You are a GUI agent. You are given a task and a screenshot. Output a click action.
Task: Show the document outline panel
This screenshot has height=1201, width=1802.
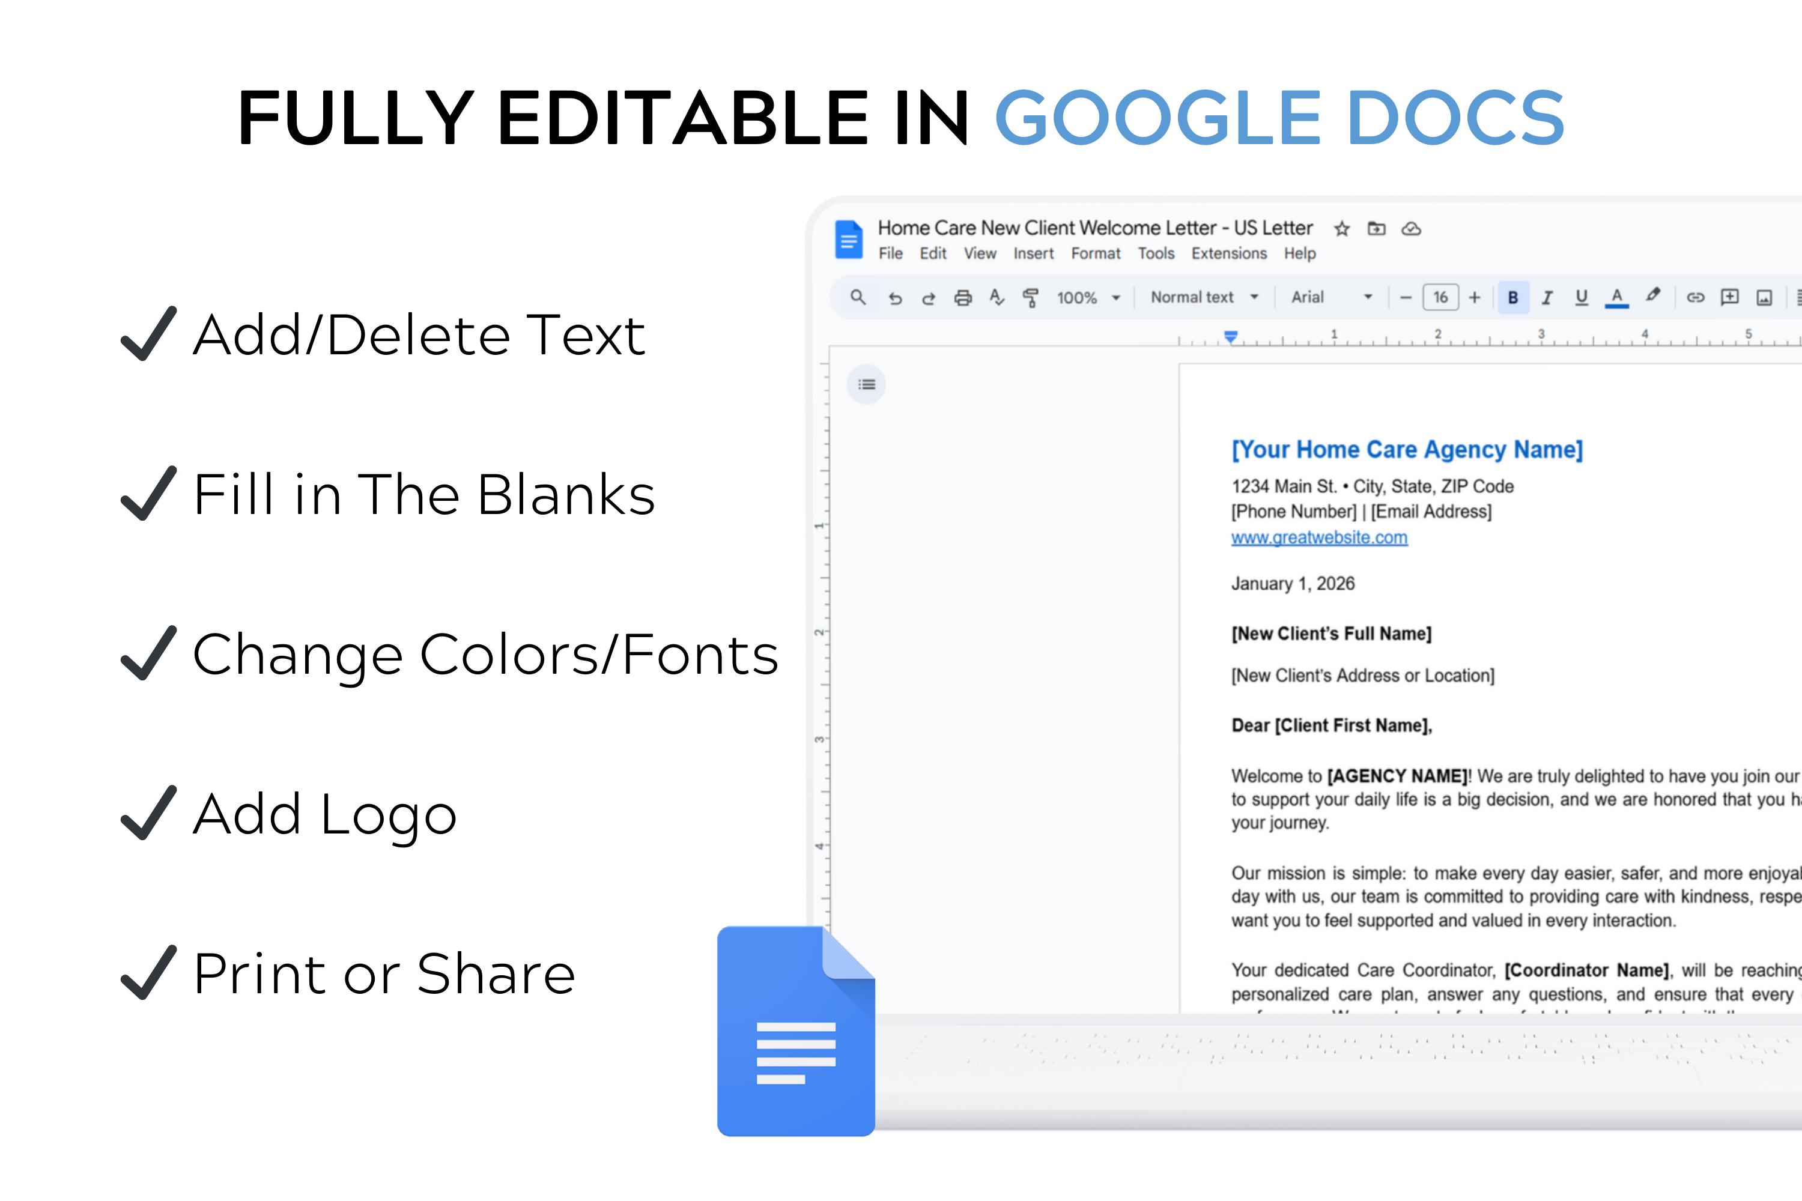pyautogui.click(x=867, y=384)
